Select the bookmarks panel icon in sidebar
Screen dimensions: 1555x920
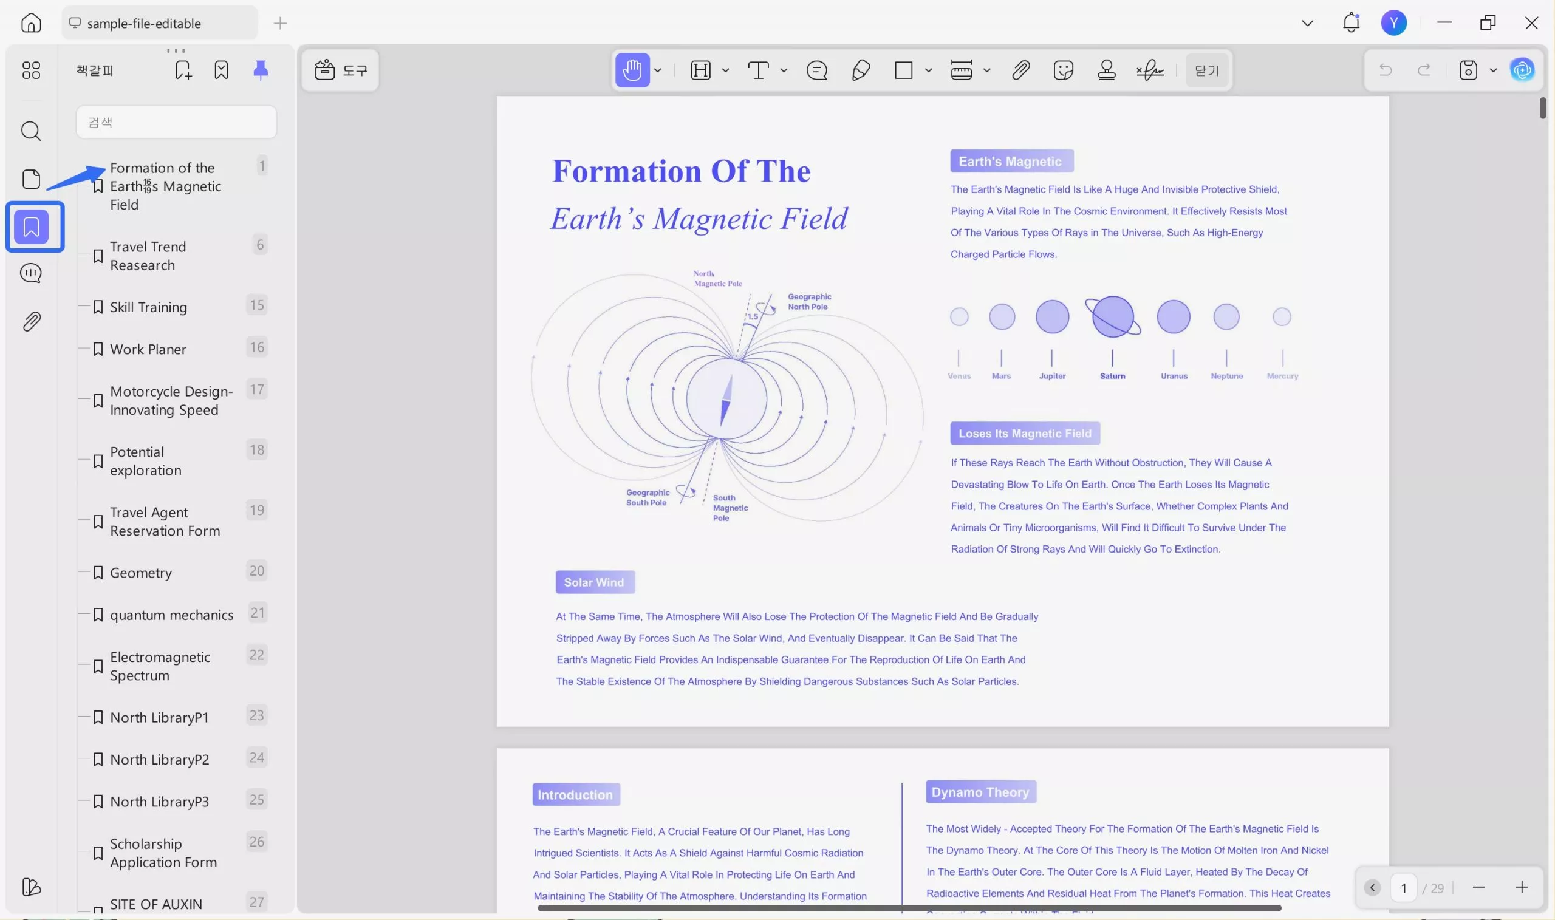pyautogui.click(x=32, y=227)
